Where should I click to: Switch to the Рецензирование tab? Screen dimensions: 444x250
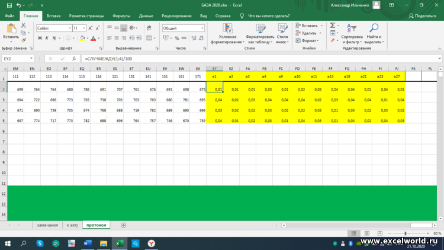pyautogui.click(x=176, y=16)
